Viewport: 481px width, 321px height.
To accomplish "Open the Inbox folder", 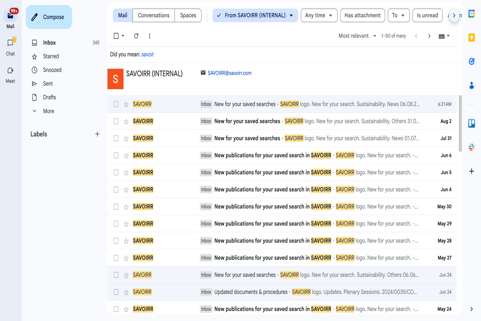I will coord(49,43).
